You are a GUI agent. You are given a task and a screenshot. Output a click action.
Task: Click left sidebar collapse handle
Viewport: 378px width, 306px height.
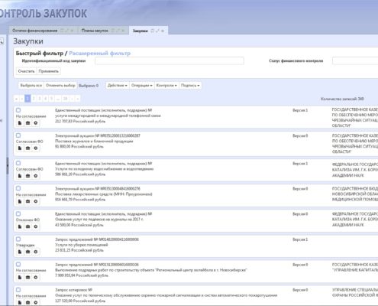8,166
